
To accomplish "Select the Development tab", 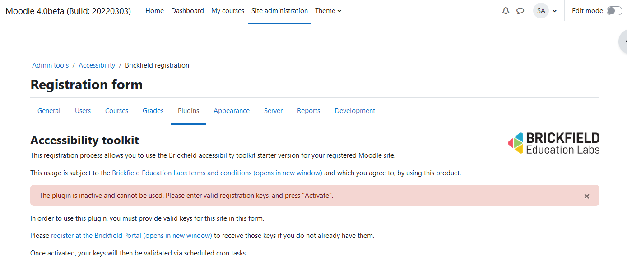I will [355, 111].
